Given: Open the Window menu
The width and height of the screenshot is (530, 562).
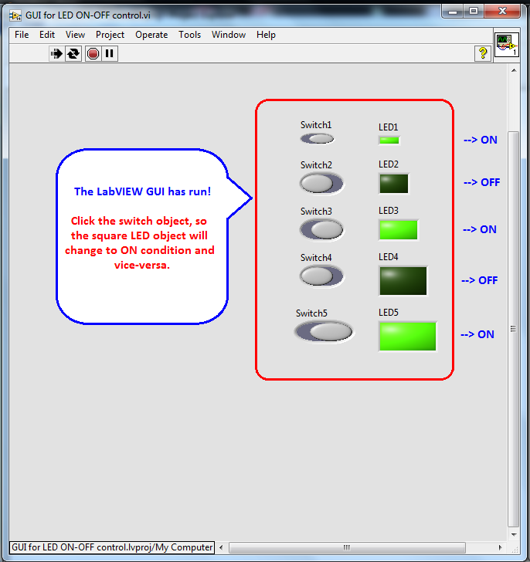Looking at the screenshot, I should click(229, 35).
